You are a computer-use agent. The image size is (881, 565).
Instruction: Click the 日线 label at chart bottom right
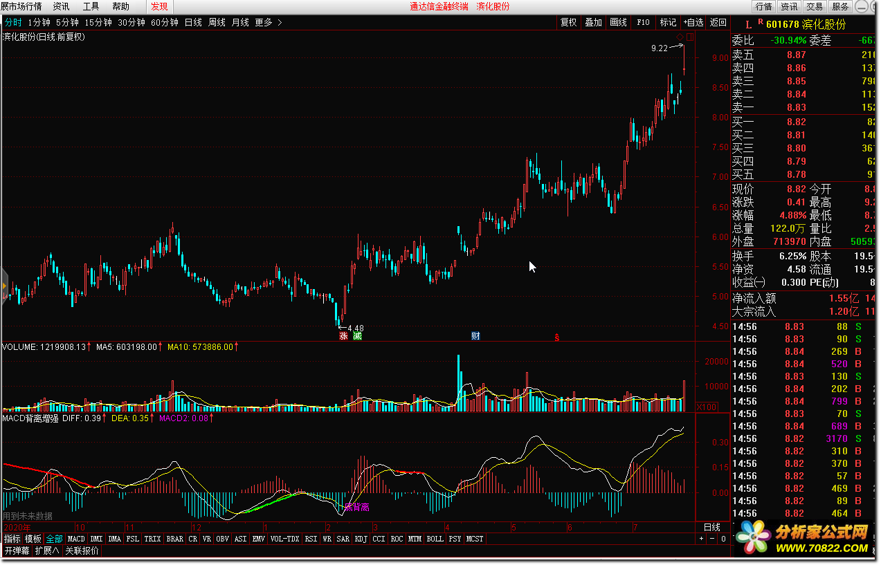pyautogui.click(x=712, y=527)
